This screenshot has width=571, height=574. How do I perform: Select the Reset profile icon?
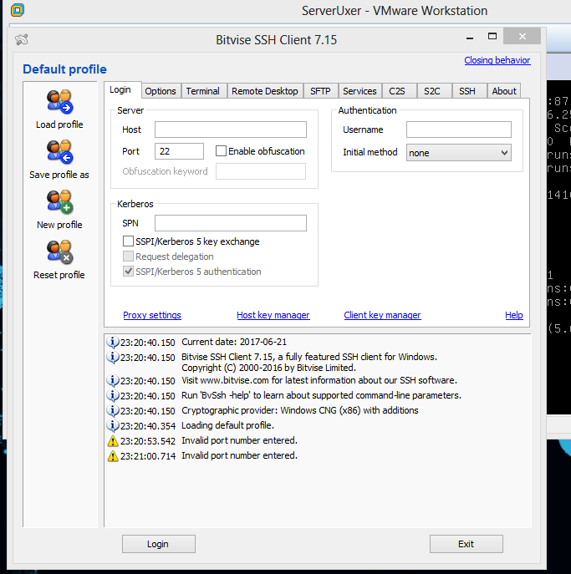[x=59, y=251]
